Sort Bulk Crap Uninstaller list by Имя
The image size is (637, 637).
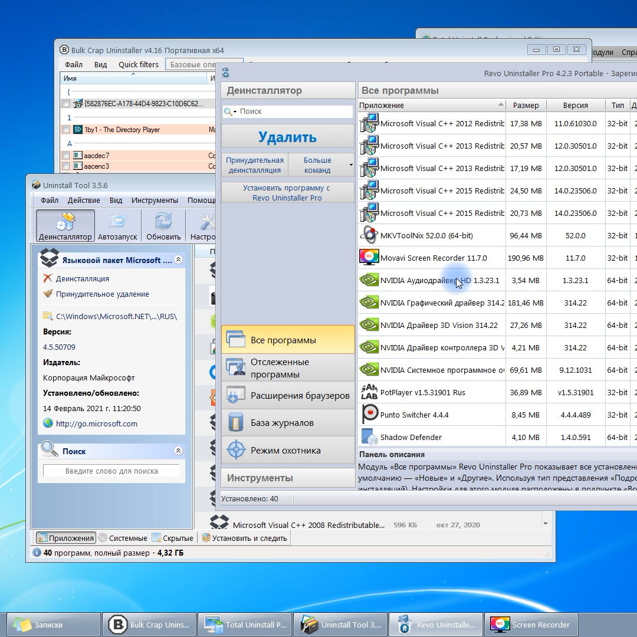133,78
